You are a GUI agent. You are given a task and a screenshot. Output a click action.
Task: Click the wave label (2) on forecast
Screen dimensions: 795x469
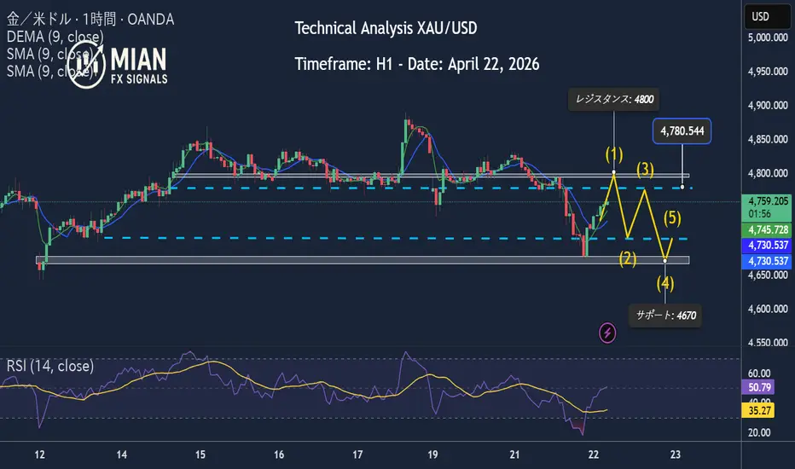pos(628,259)
